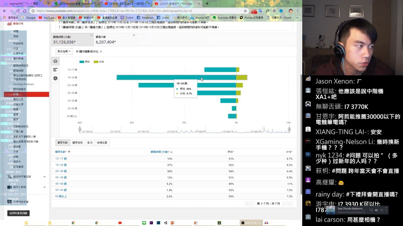
Task: Click the help icon next to 觀看時間 metric
Action: pyautogui.click(x=91, y=35)
